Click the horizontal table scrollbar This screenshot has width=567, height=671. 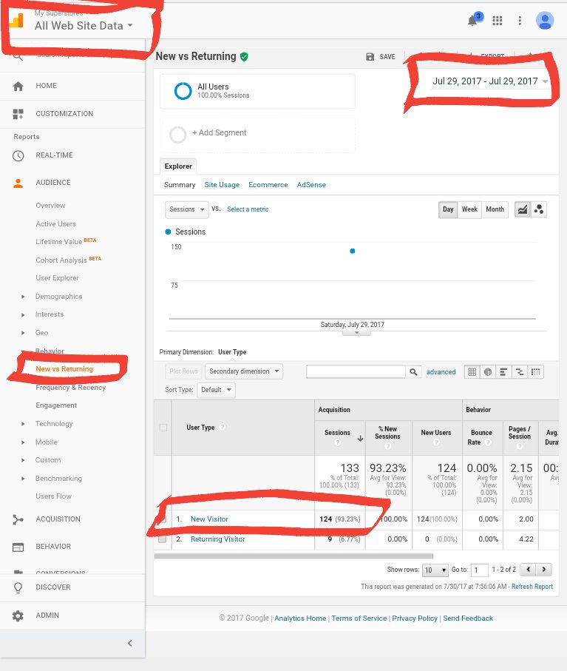(x=293, y=556)
